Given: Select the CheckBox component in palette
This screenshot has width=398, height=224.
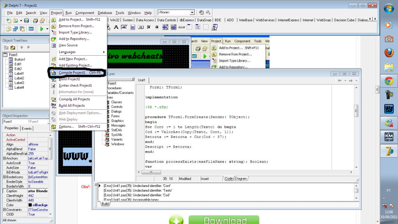Looking at the screenshot, I should pos(149,27).
